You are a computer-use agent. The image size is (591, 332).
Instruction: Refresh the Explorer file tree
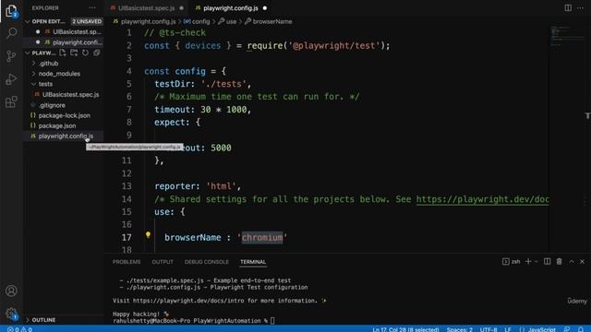[x=86, y=53]
